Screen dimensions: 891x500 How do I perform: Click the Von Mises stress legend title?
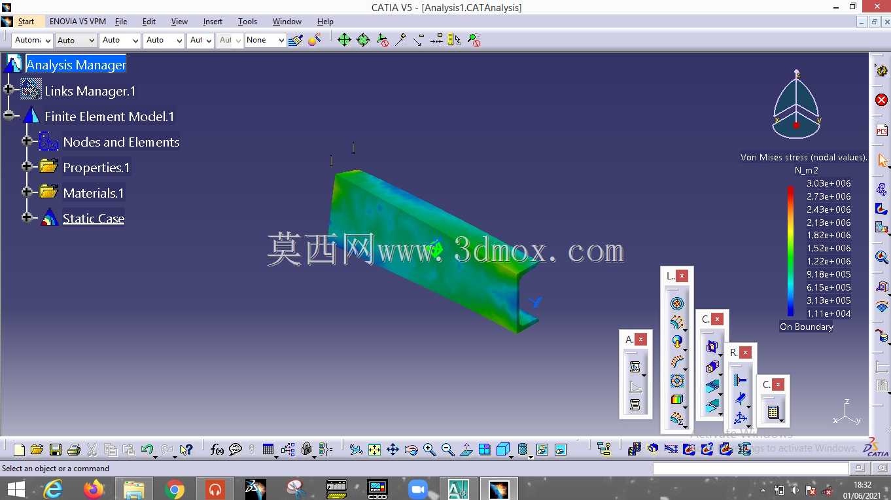coord(804,157)
